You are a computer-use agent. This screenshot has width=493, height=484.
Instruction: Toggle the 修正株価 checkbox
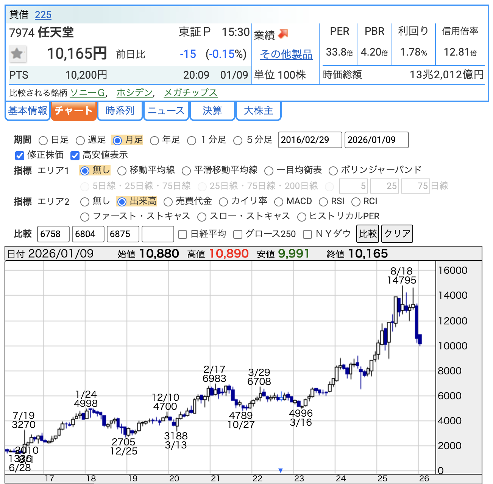(20, 155)
